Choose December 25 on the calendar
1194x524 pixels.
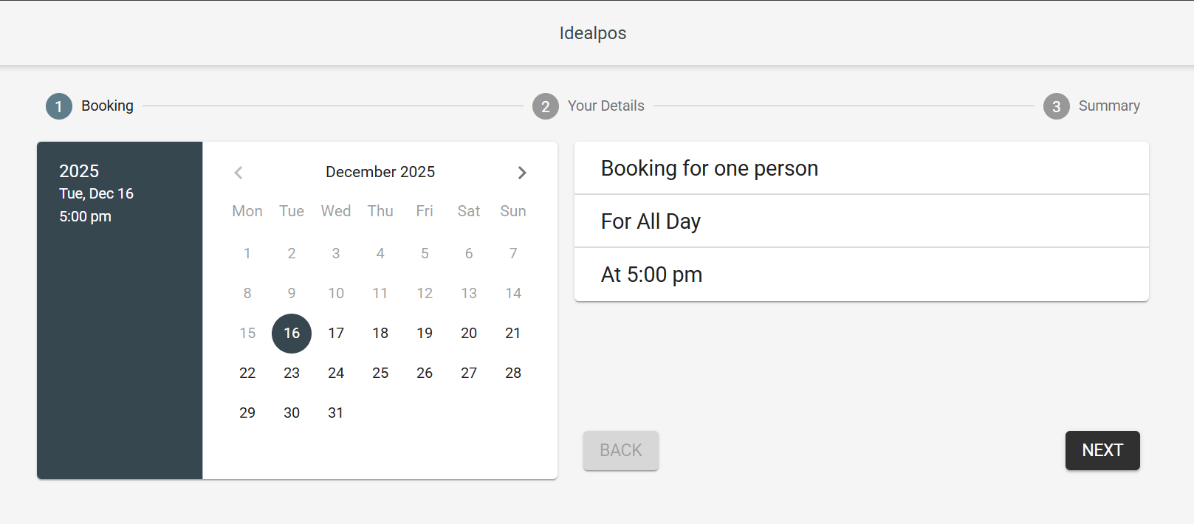[380, 373]
